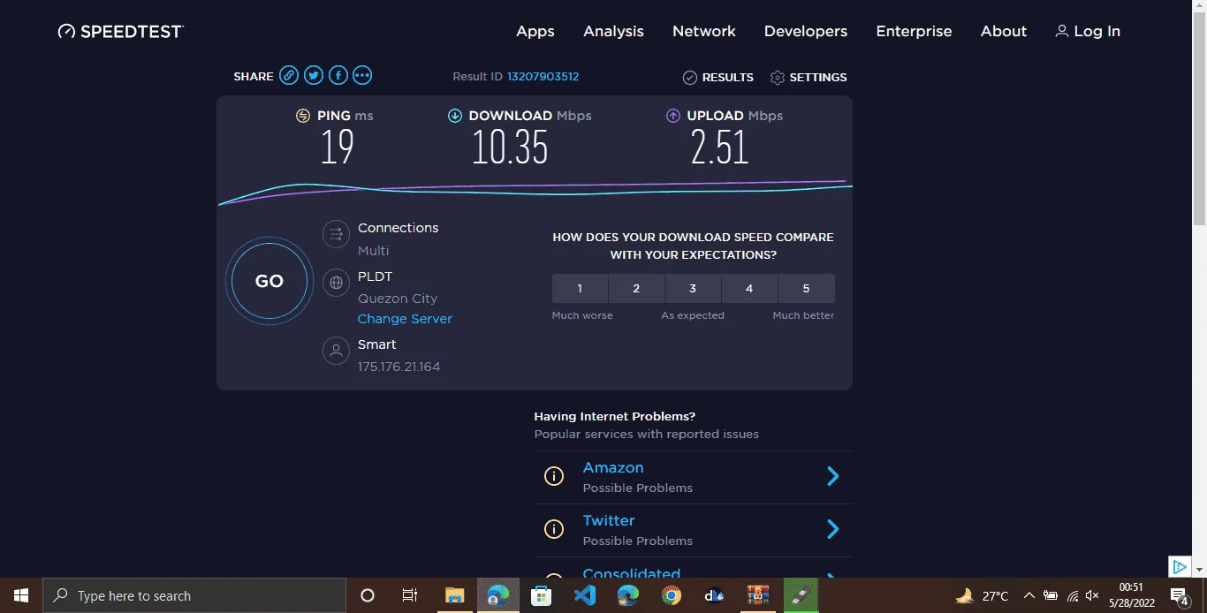The width and height of the screenshot is (1207, 613).
Task: Click the Quezon City server location text
Action: pyautogui.click(x=398, y=299)
